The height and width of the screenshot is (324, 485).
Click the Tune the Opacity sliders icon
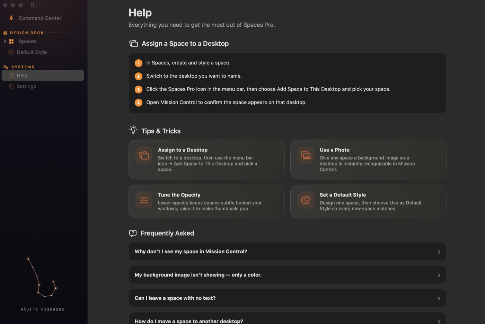click(x=144, y=200)
